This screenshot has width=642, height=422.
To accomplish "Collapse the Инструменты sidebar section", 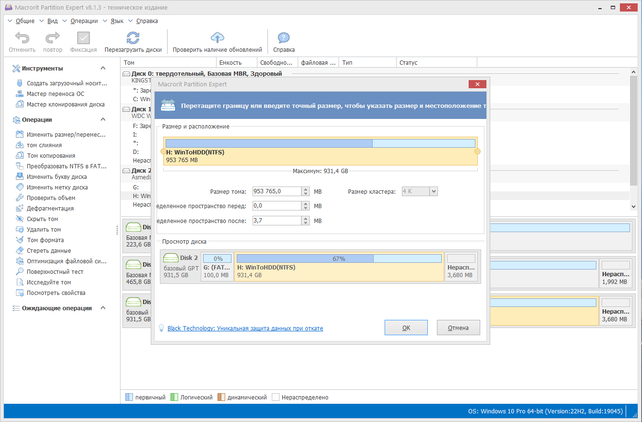I will click(x=103, y=68).
